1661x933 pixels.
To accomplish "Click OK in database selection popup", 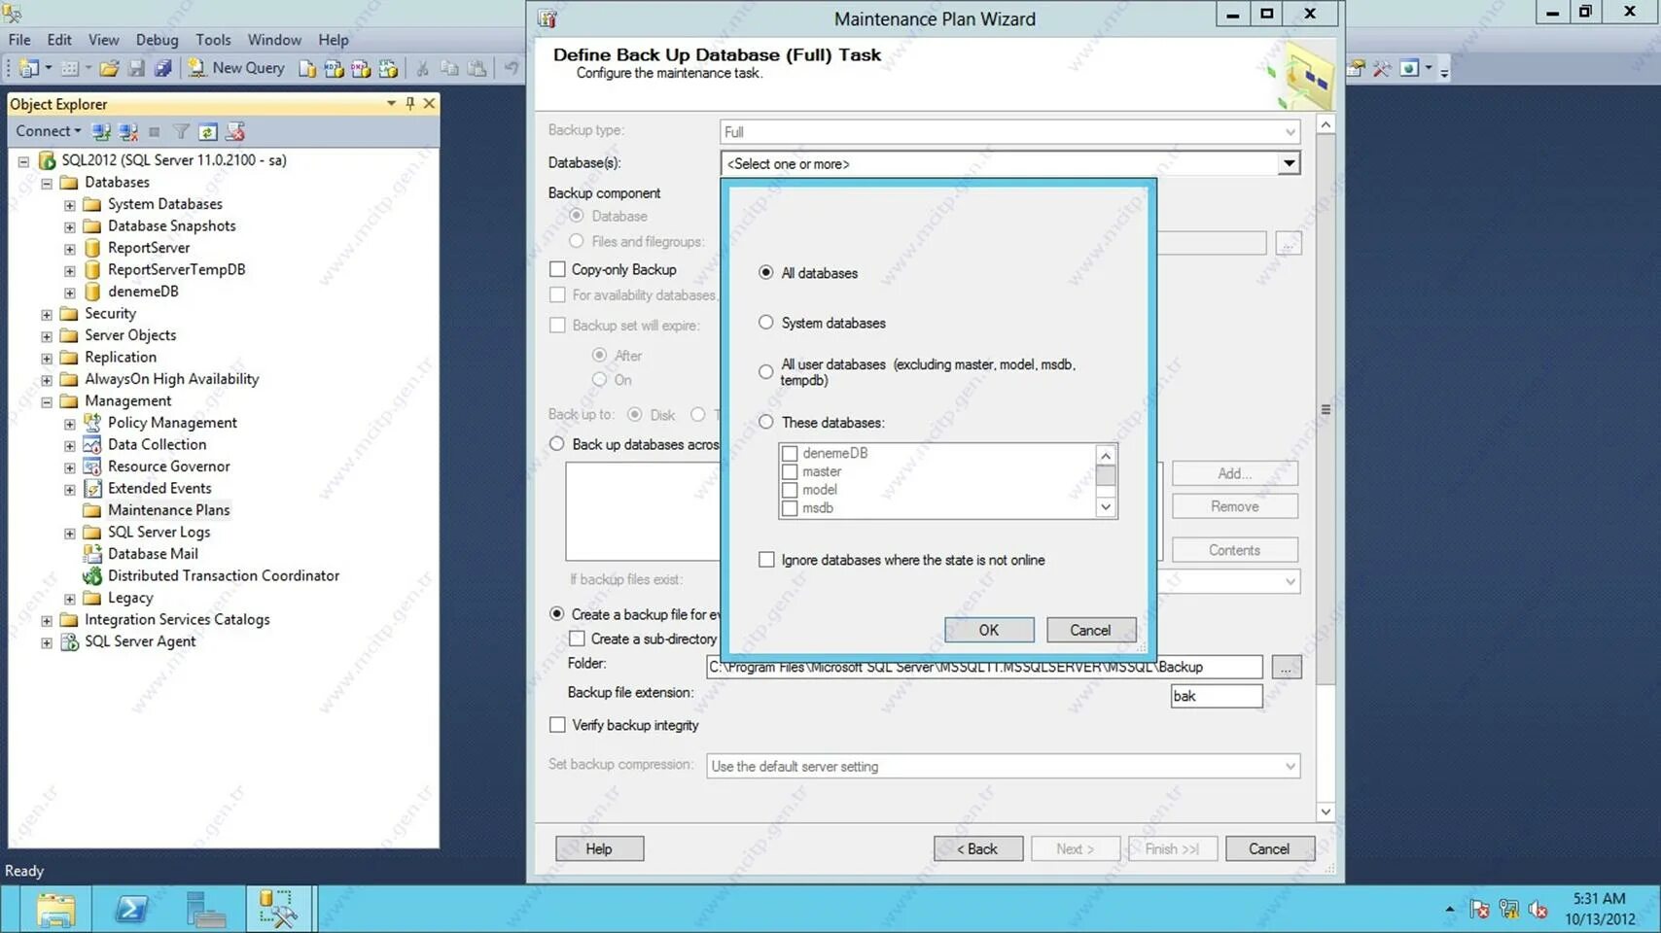I will point(989,630).
